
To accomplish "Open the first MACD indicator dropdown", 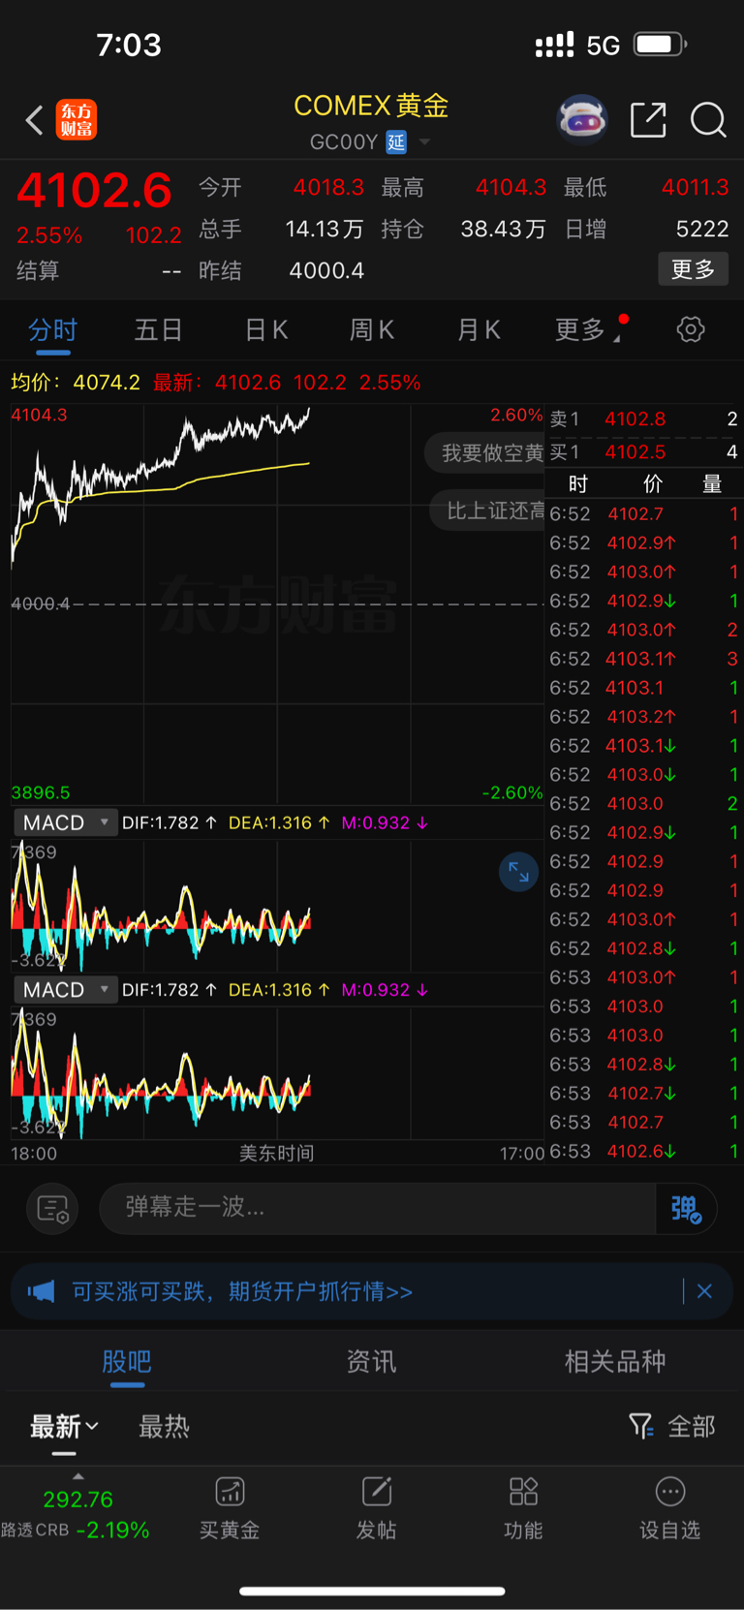I will pos(66,822).
